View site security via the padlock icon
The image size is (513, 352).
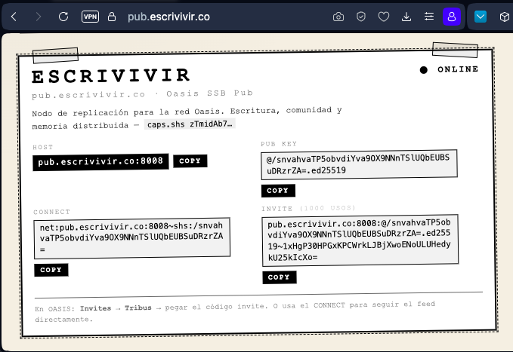(112, 17)
